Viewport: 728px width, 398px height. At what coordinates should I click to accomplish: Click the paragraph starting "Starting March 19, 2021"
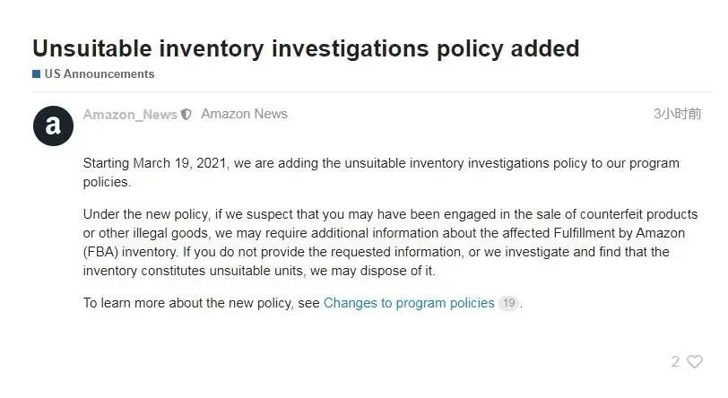point(381,172)
